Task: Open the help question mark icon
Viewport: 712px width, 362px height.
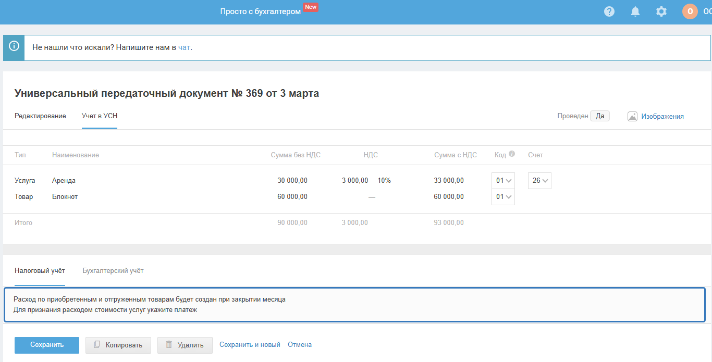Action: click(609, 11)
